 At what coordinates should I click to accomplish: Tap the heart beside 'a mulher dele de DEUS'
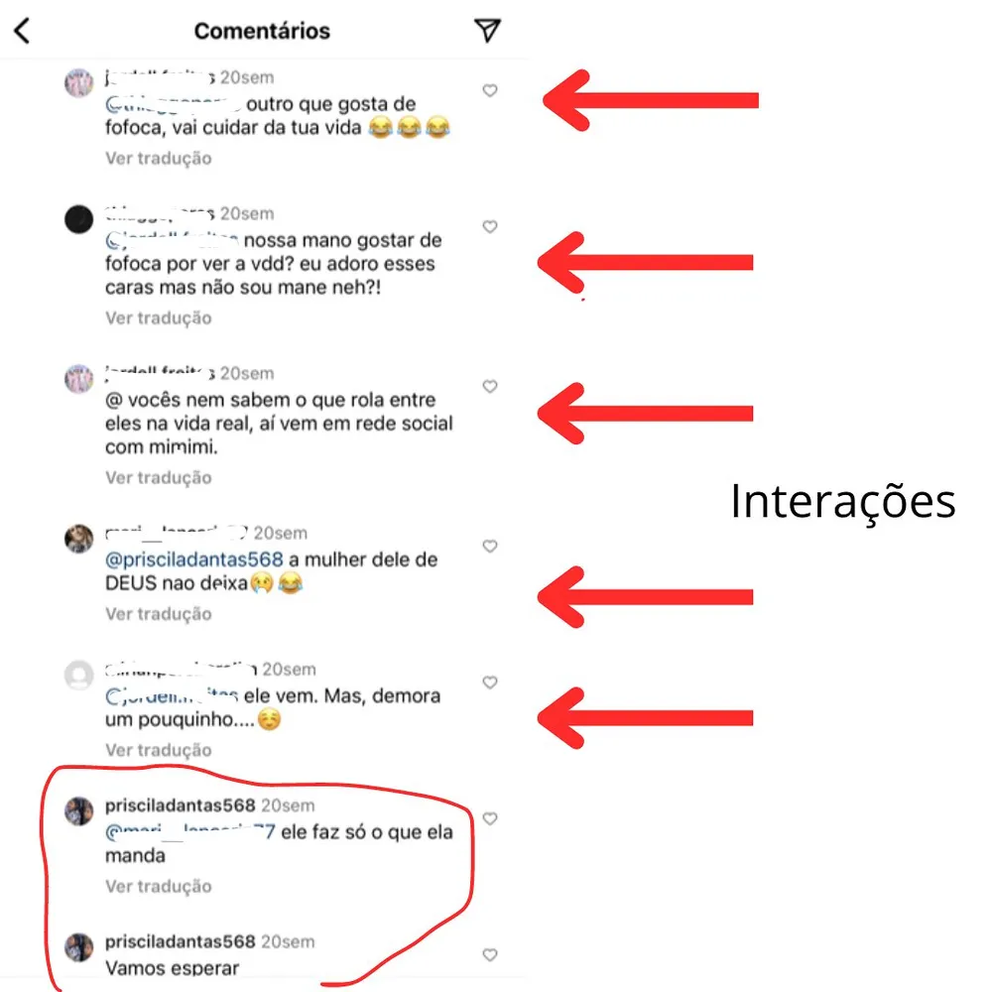(x=490, y=546)
